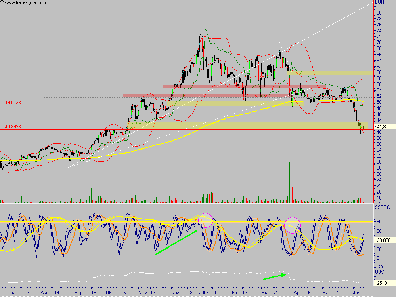This screenshot has width=396, height=297.
Task: Select the magenta circle near April in stochastic
Action: tap(292, 225)
